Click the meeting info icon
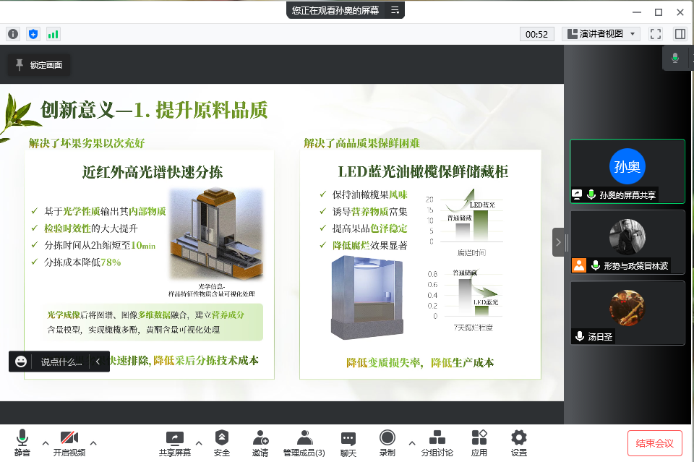 [x=13, y=34]
